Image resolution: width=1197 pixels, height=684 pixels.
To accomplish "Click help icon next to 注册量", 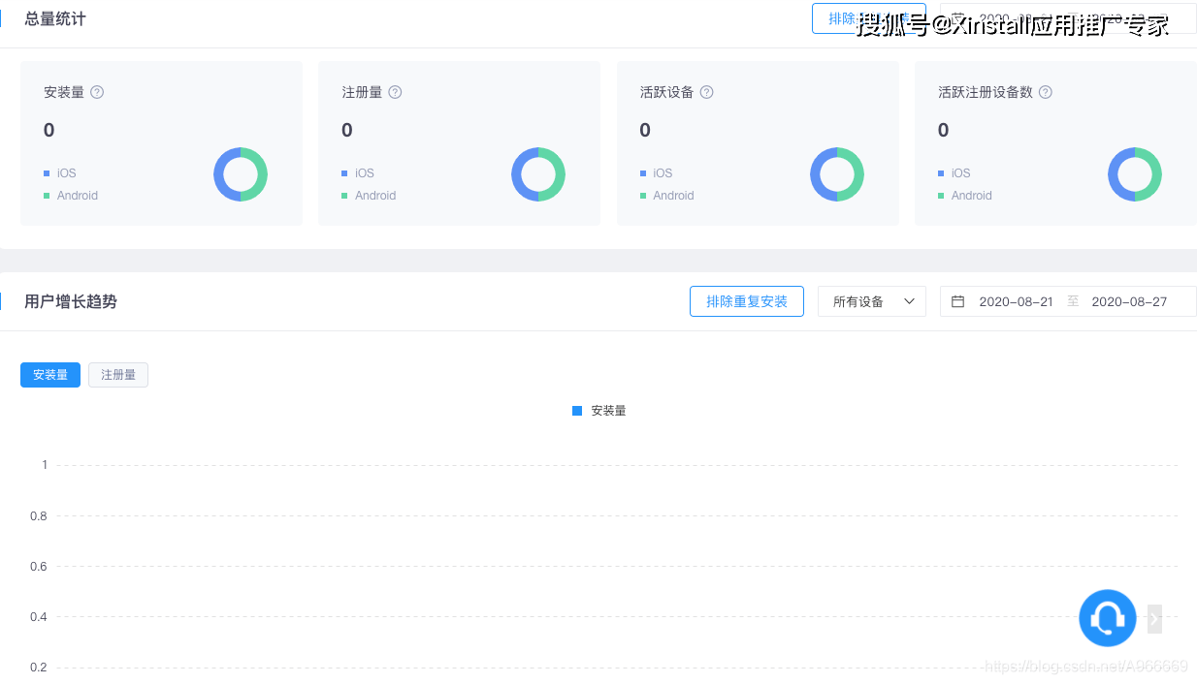I will point(395,92).
